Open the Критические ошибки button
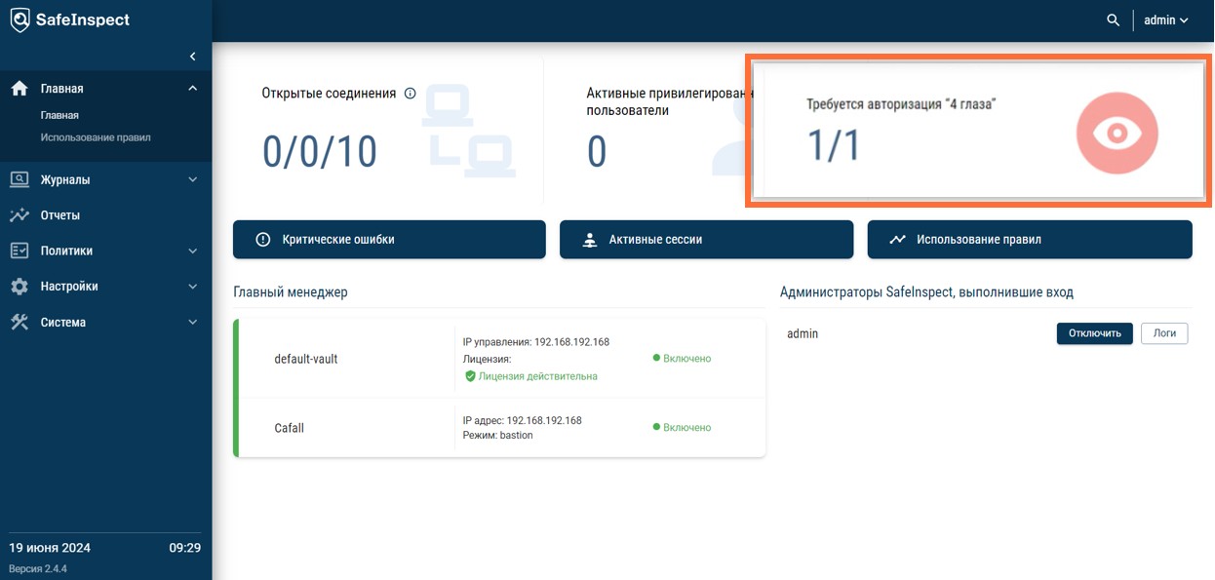The width and height of the screenshot is (1215, 580). tap(389, 240)
